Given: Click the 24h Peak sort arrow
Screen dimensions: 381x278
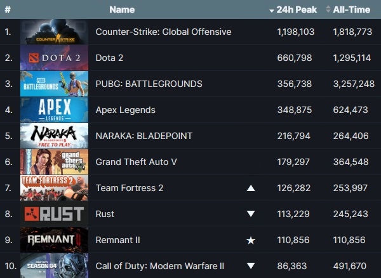Looking at the screenshot, I should click(x=272, y=11).
